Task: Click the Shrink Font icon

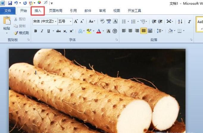Action: [x=82, y=21]
